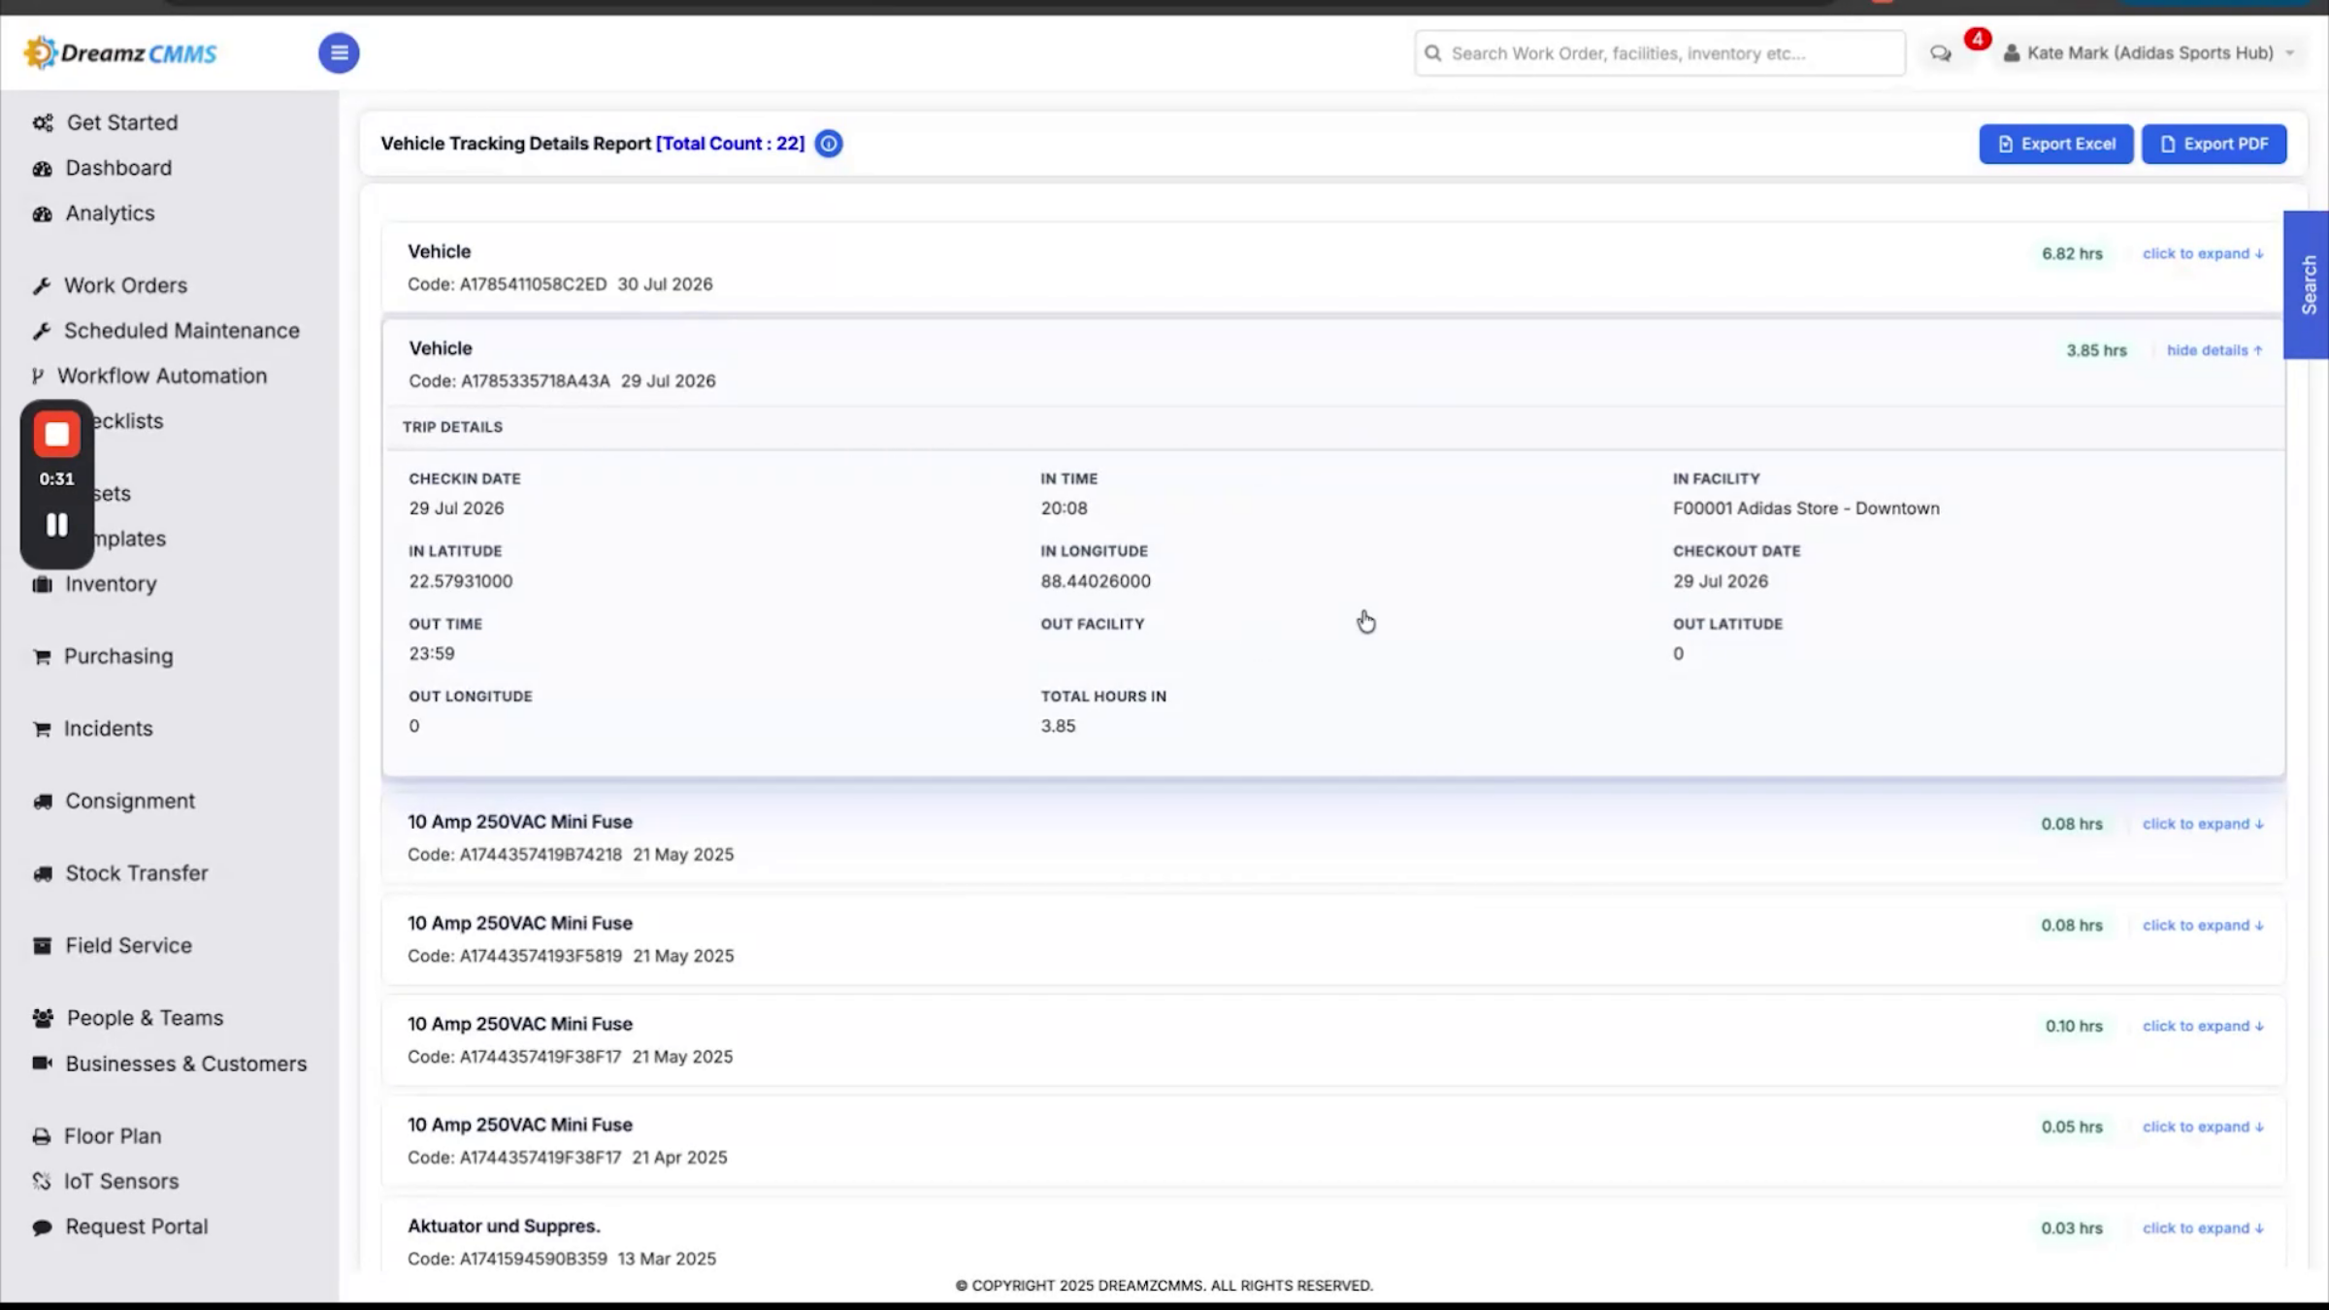
Task: Pause the screen recording
Action: 57,525
